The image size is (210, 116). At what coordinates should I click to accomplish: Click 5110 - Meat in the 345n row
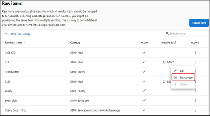pyautogui.click(x=77, y=82)
